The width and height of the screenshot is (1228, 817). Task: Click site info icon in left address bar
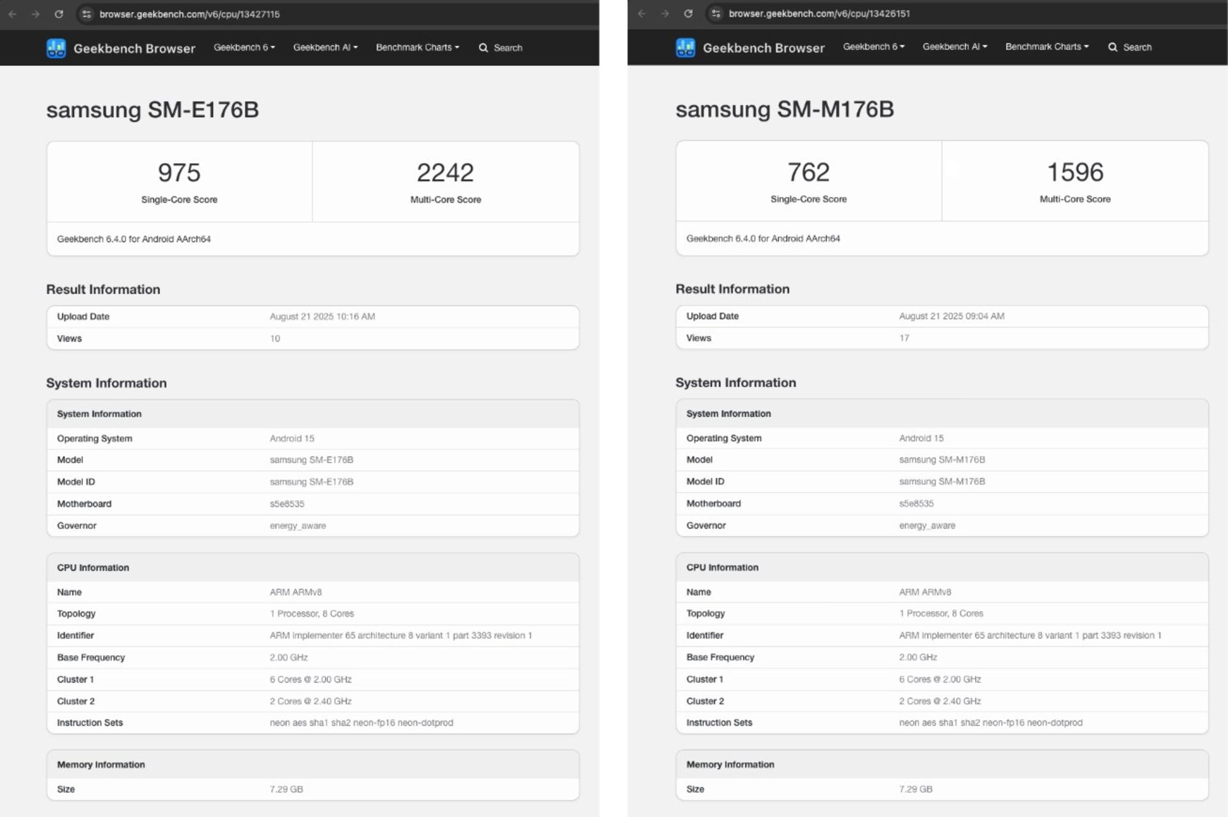coord(86,14)
